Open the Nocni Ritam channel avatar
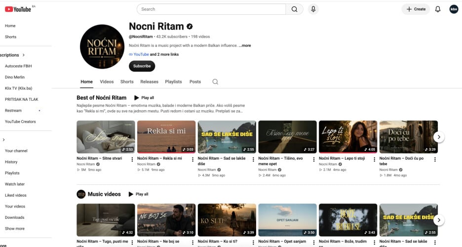This screenshot has height=247, width=462. point(102,46)
